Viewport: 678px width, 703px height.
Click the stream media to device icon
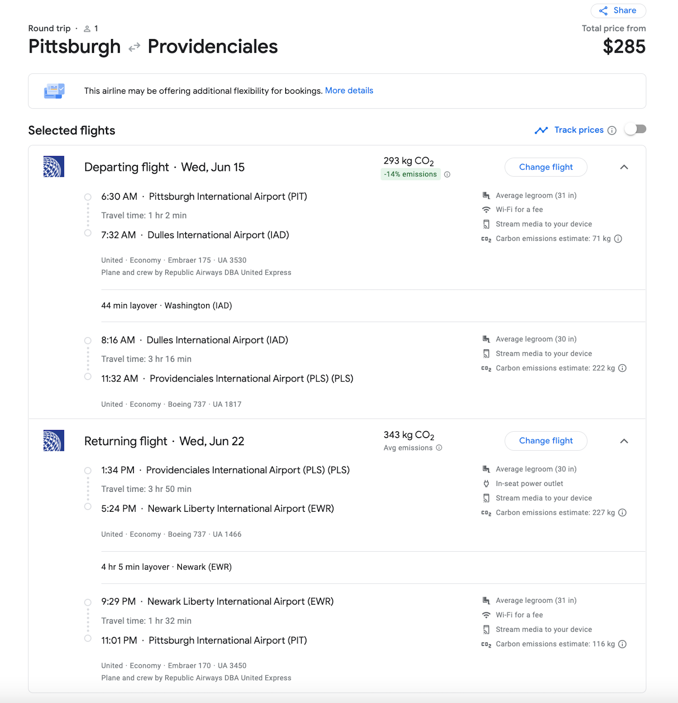pyautogui.click(x=486, y=224)
